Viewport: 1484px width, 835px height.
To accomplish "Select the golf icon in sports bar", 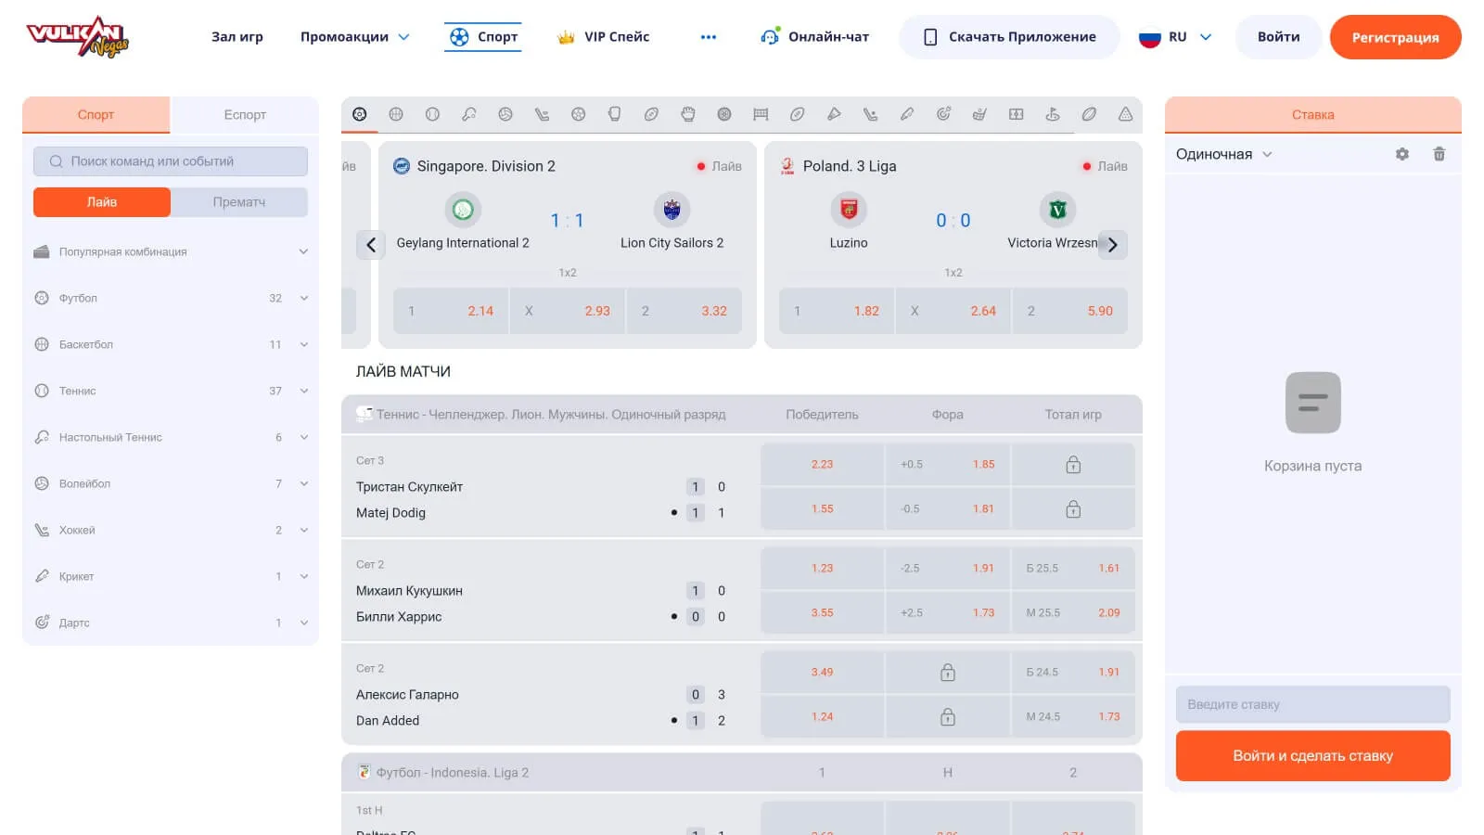I will (x=1053, y=114).
